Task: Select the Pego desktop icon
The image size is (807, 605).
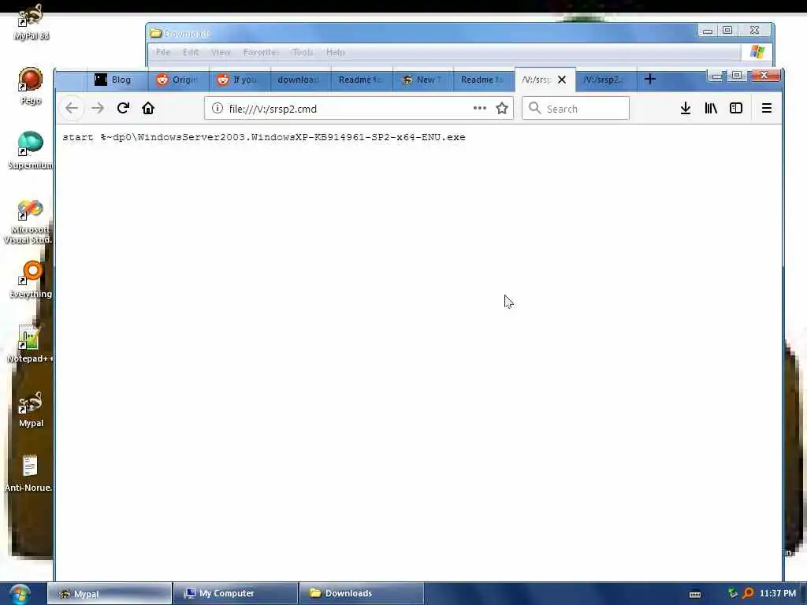Action: click(x=31, y=87)
